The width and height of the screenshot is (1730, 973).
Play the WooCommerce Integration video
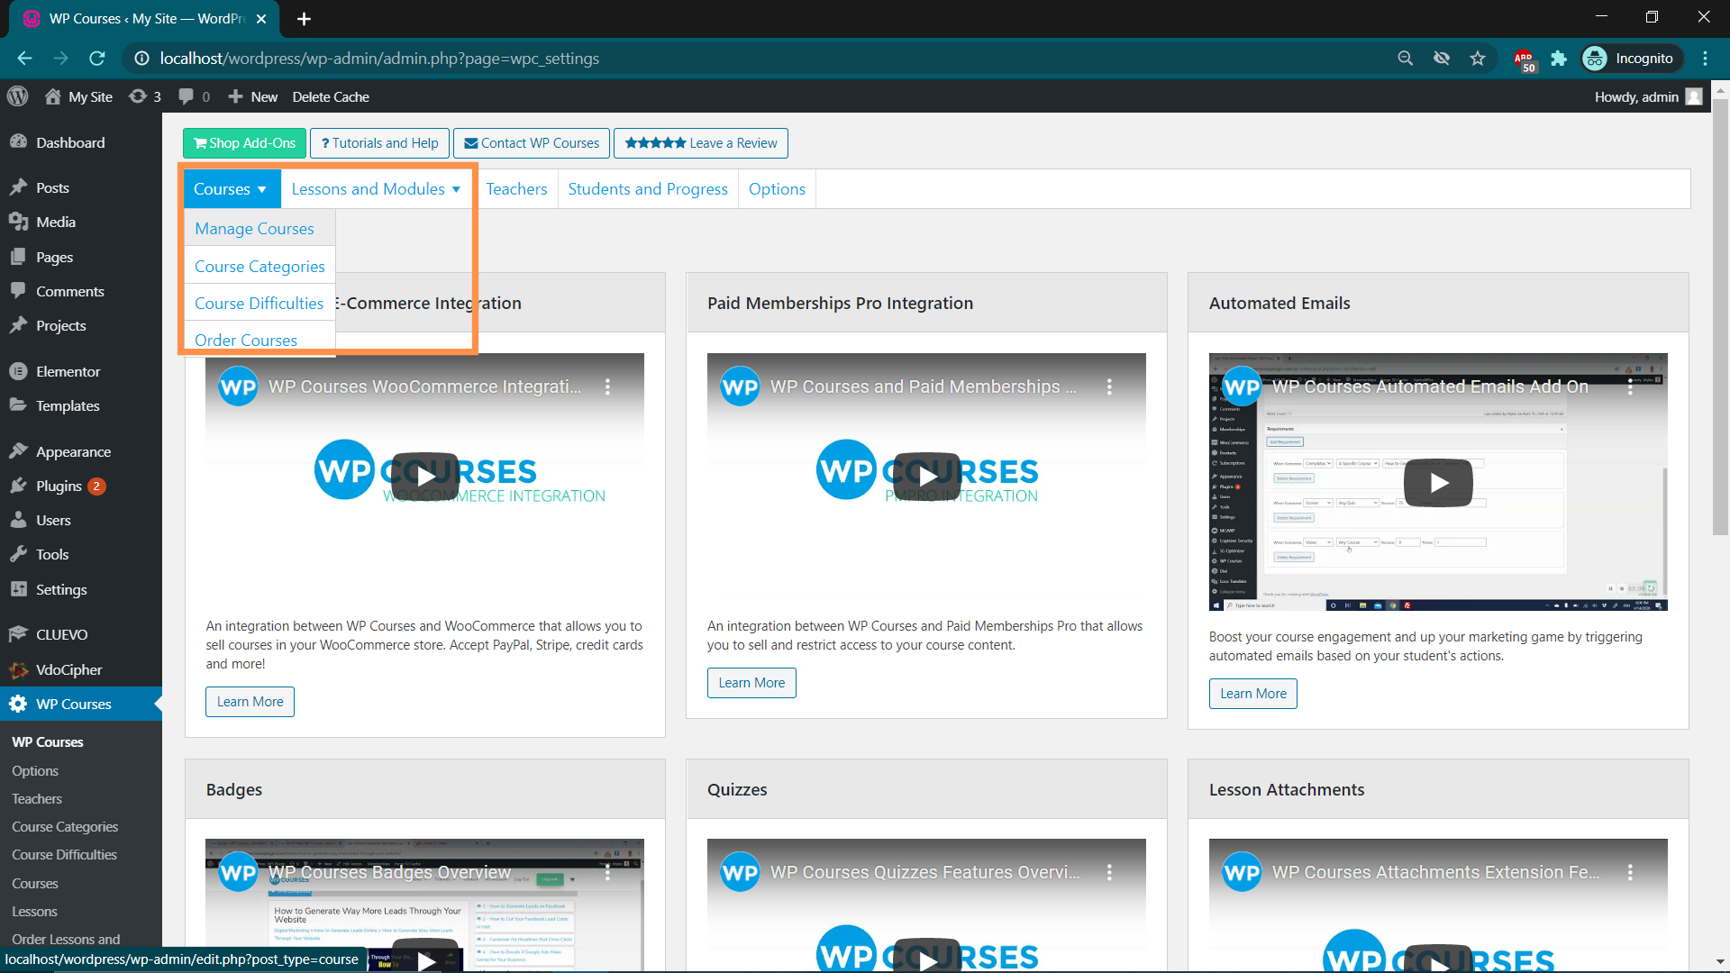click(x=425, y=477)
